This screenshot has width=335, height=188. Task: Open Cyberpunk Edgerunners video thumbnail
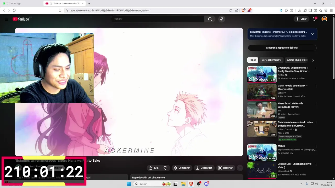262,74
